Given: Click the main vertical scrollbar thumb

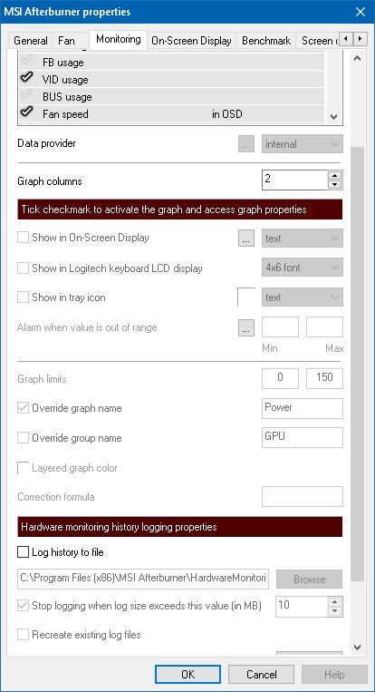Looking at the screenshot, I should pyautogui.click(x=358, y=364).
